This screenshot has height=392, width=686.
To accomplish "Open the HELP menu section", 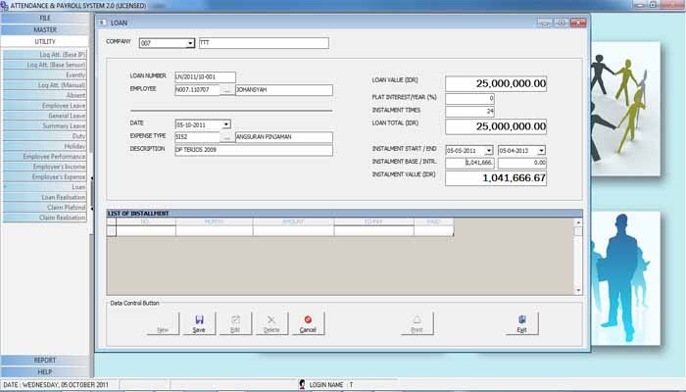I will [45, 371].
